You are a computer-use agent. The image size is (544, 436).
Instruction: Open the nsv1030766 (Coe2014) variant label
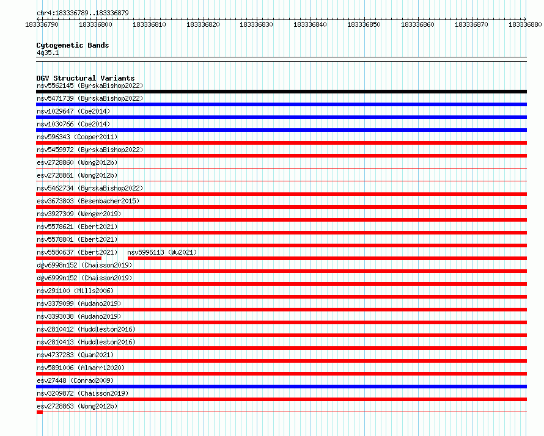[x=73, y=124]
